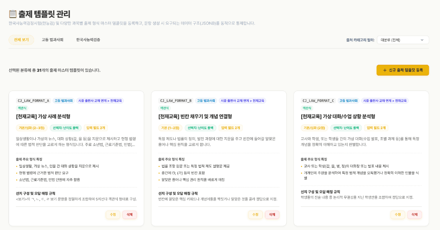This screenshot has height=230, width=440.
Task: Click 수정 on the CJ_LAW_FORMAT_B card
Action: (x=255, y=215)
